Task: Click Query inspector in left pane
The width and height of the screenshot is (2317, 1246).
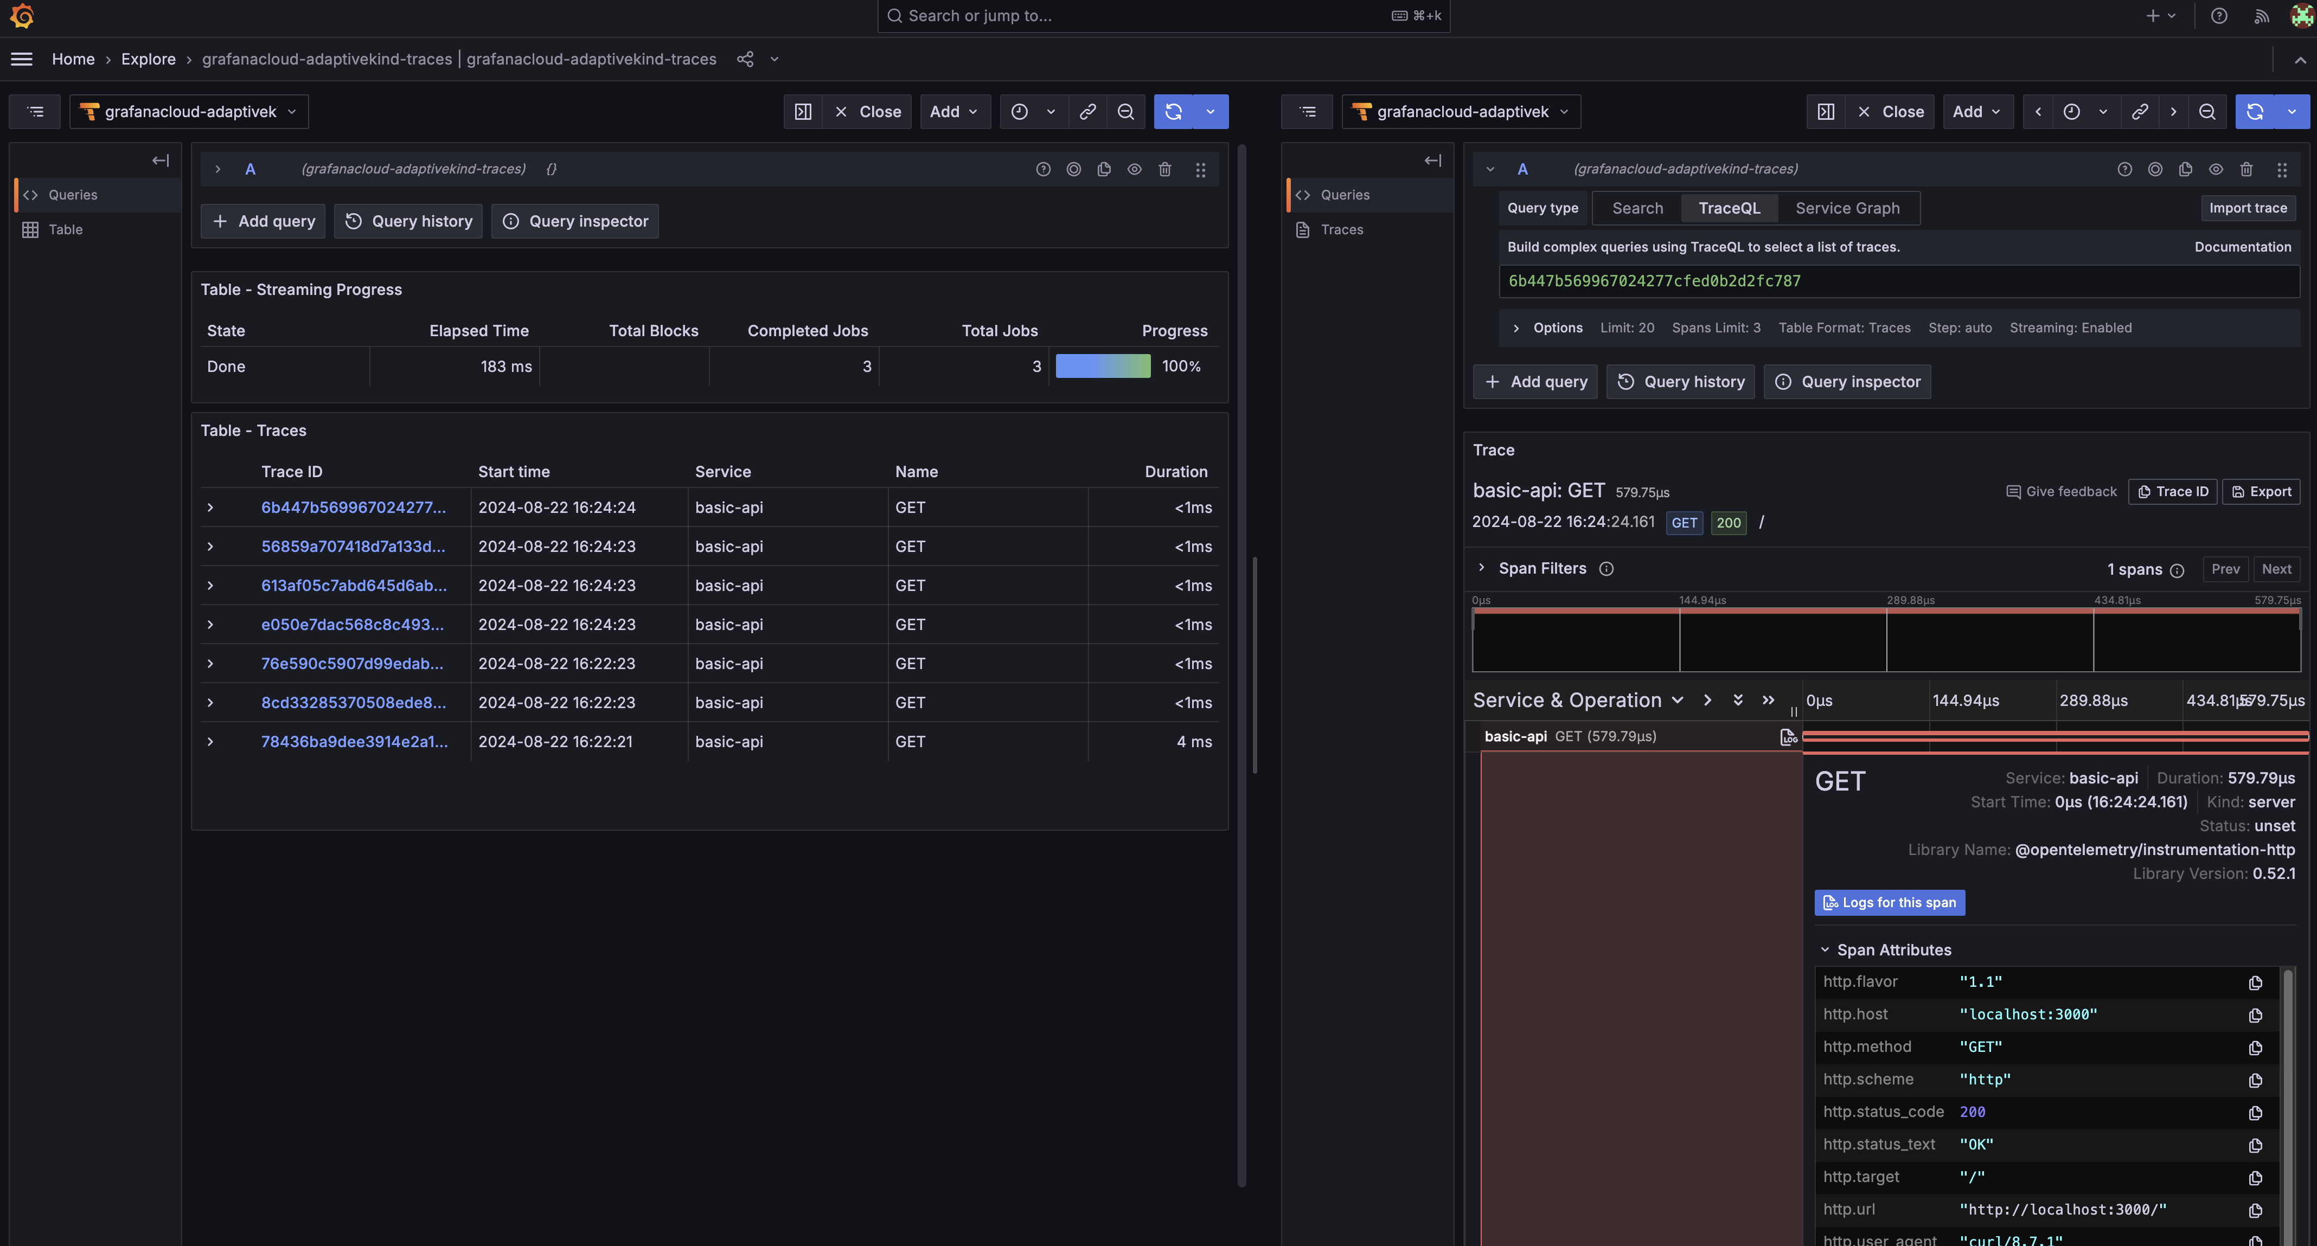Action: [x=575, y=221]
